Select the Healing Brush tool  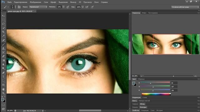point(3,40)
